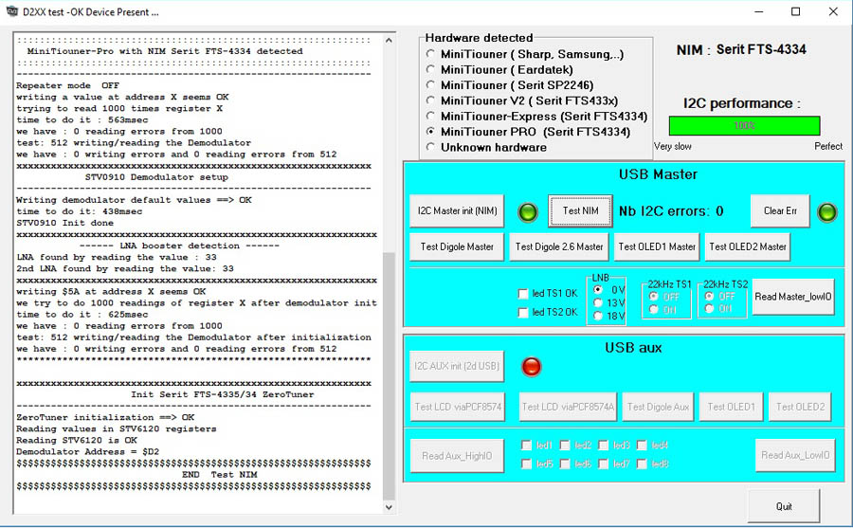Screen dimensions: 853x528
Task: Quit the application with the Quit button
Action: coord(784,506)
